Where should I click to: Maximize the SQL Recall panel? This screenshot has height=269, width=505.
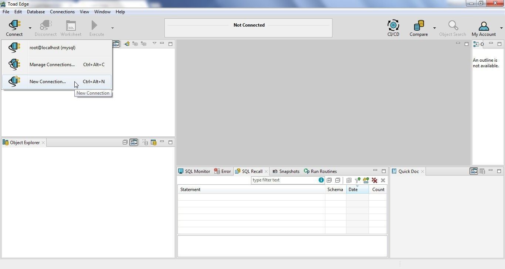pyautogui.click(x=384, y=171)
